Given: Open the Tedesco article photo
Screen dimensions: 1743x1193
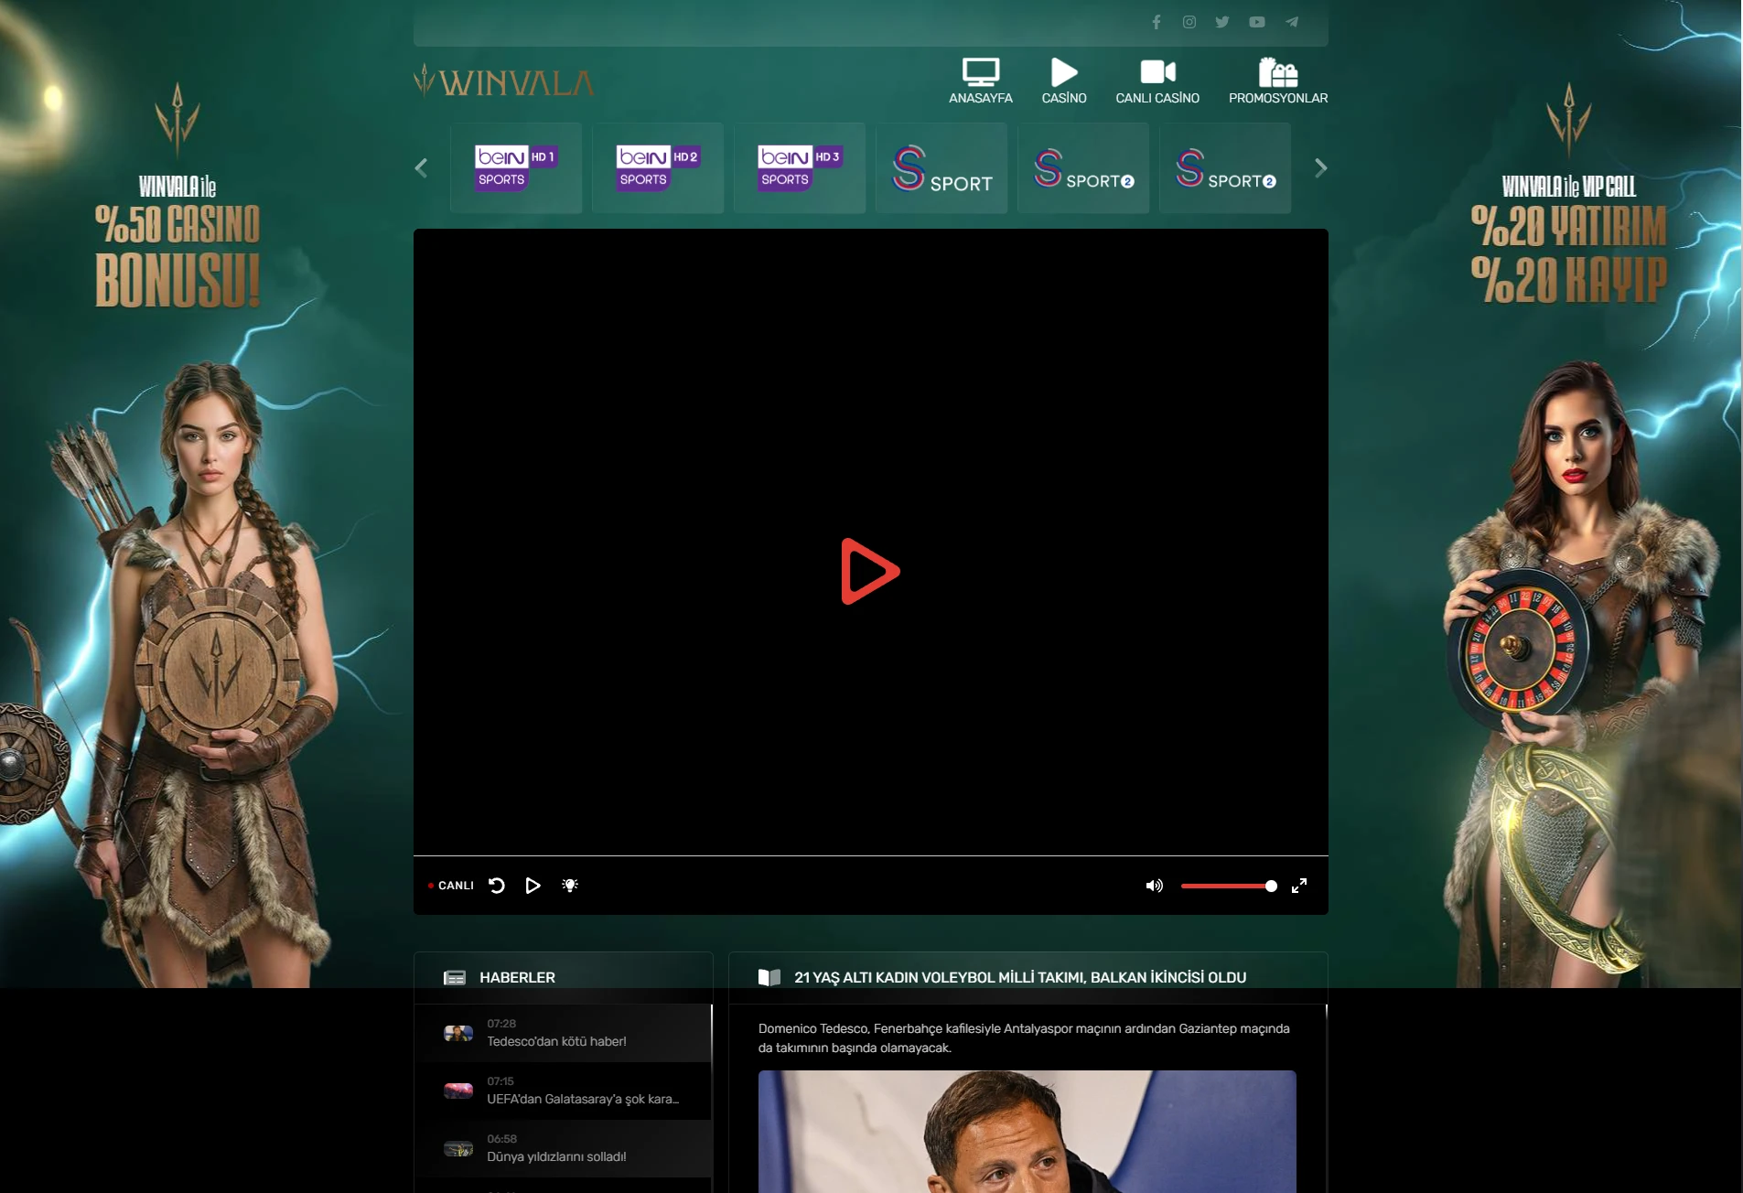Looking at the screenshot, I should point(1028,1132).
